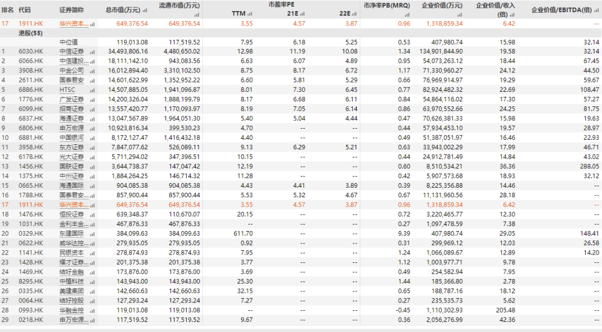Select stock code 0218.HK in last row

(31, 320)
